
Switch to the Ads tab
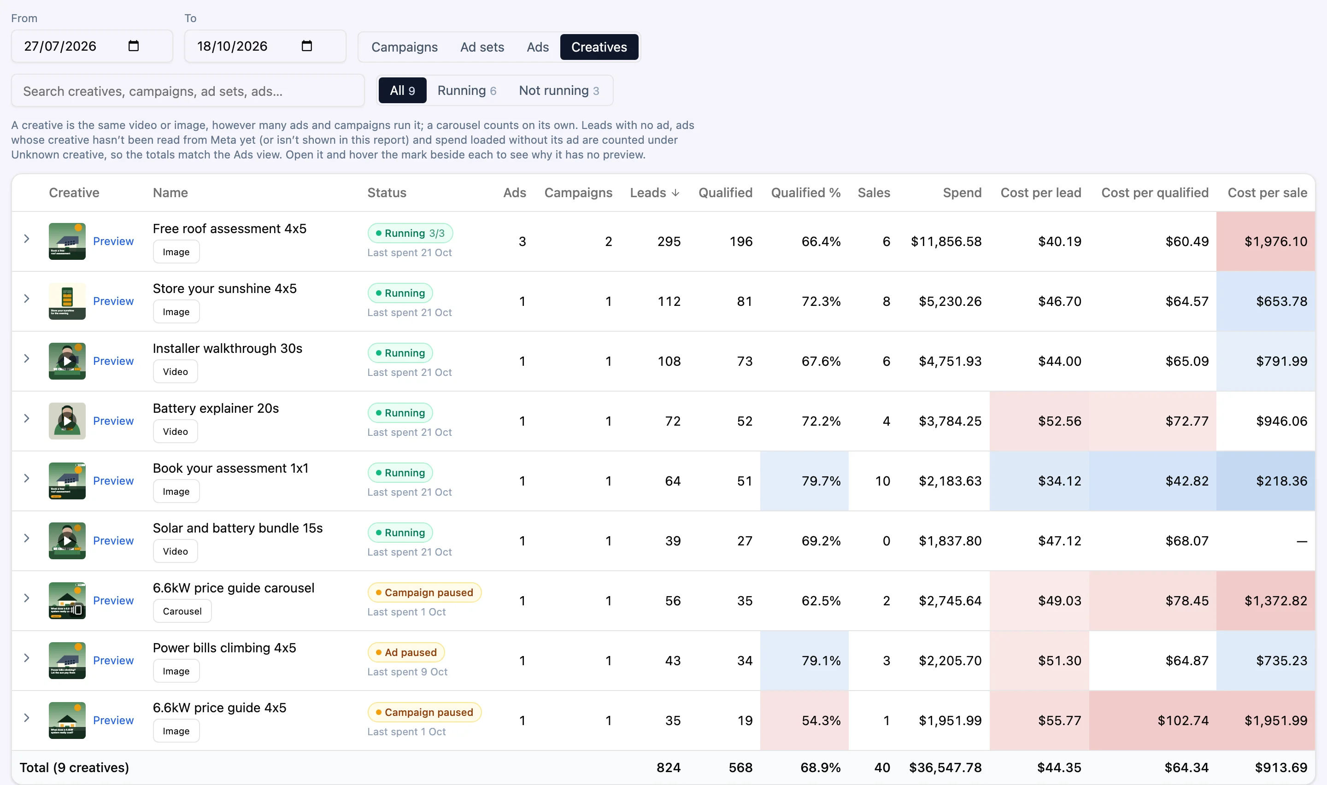(x=537, y=47)
